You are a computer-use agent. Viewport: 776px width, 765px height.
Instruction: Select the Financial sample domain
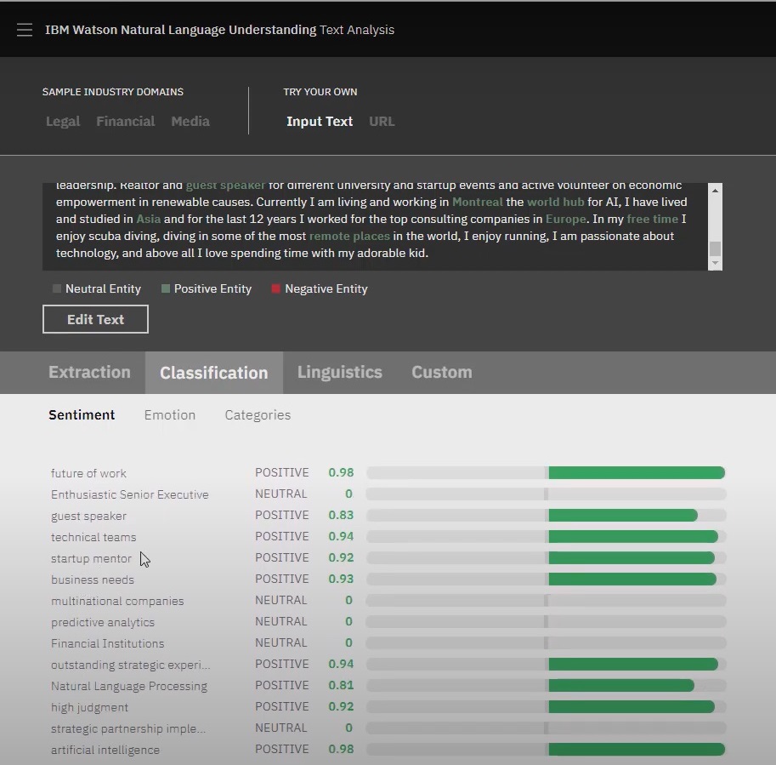[x=125, y=122]
